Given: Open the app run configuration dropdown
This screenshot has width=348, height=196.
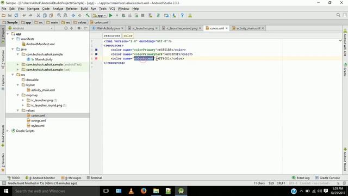Looking at the screenshot, I should tap(100, 16).
